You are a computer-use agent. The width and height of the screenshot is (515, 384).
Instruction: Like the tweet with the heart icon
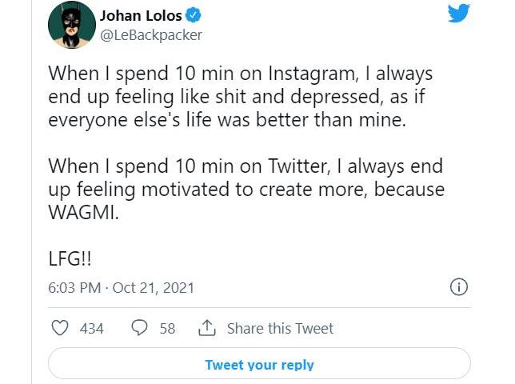pos(60,328)
